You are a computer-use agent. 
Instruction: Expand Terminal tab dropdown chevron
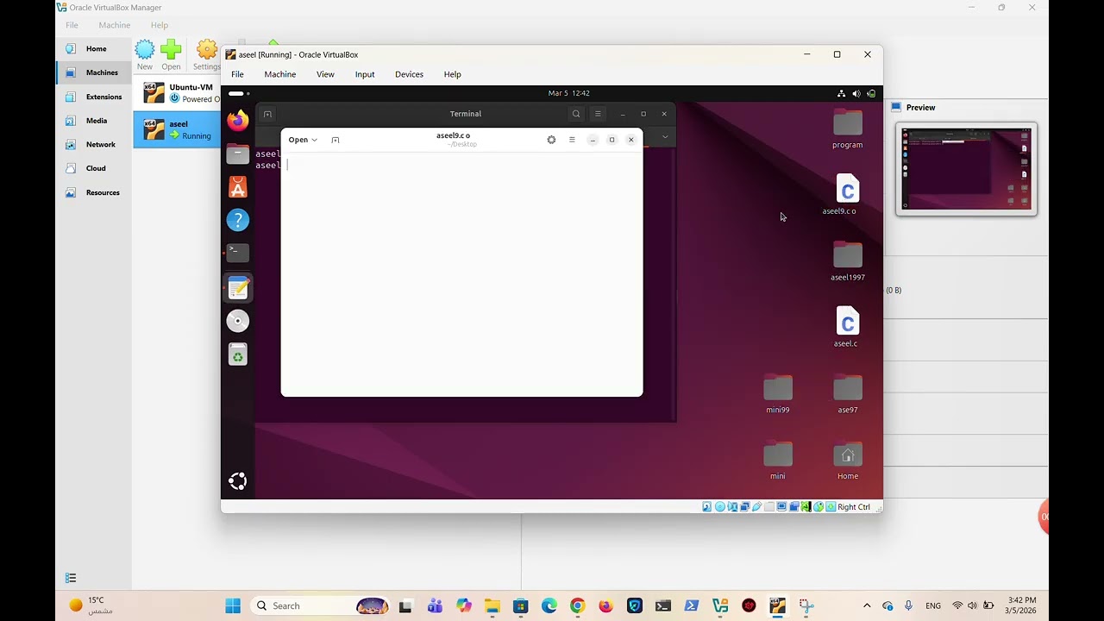point(665,136)
